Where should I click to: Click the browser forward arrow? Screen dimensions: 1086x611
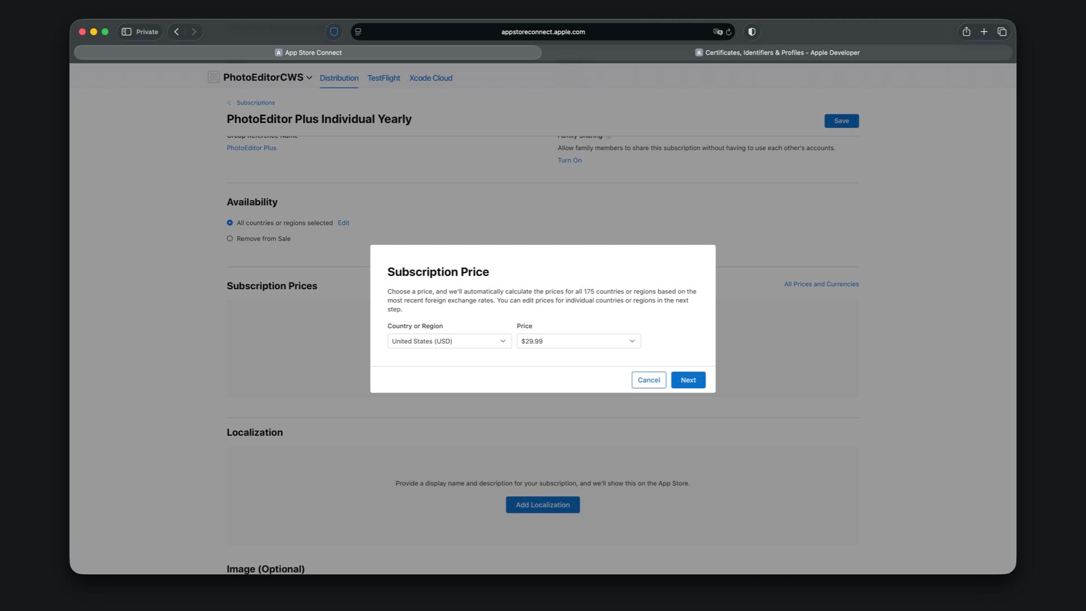click(194, 32)
